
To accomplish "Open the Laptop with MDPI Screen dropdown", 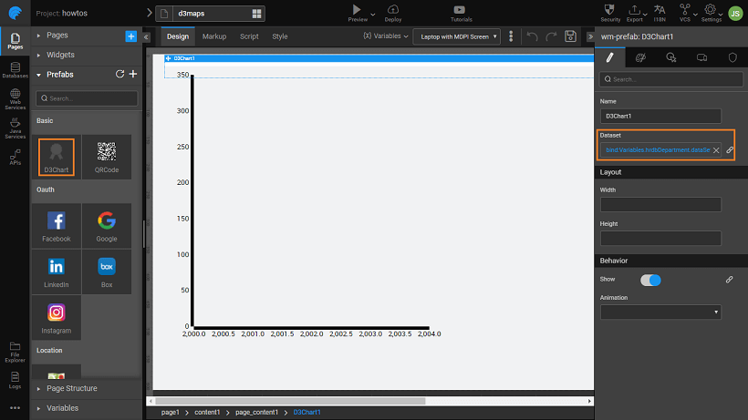I will (456, 36).
